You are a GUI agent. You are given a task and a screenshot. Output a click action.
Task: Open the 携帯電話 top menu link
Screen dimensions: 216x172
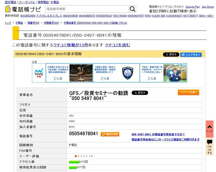[43, 2]
